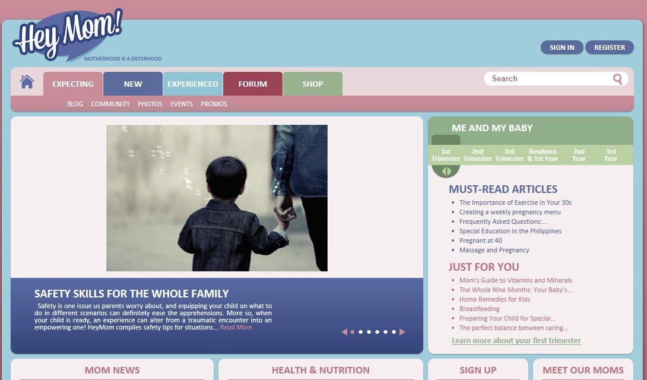Open the Read More link
Image resolution: width=647 pixels, height=380 pixels.
[x=236, y=327]
